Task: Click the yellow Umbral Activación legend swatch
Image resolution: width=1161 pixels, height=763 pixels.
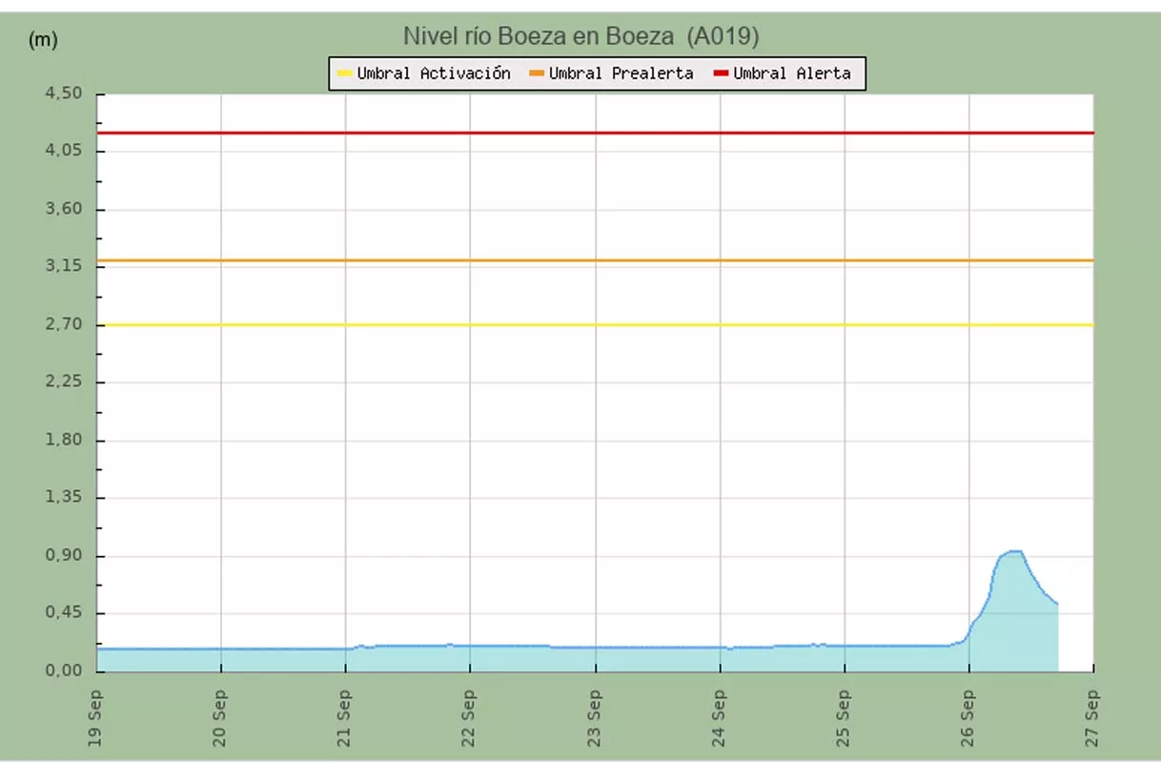Action: (x=344, y=73)
